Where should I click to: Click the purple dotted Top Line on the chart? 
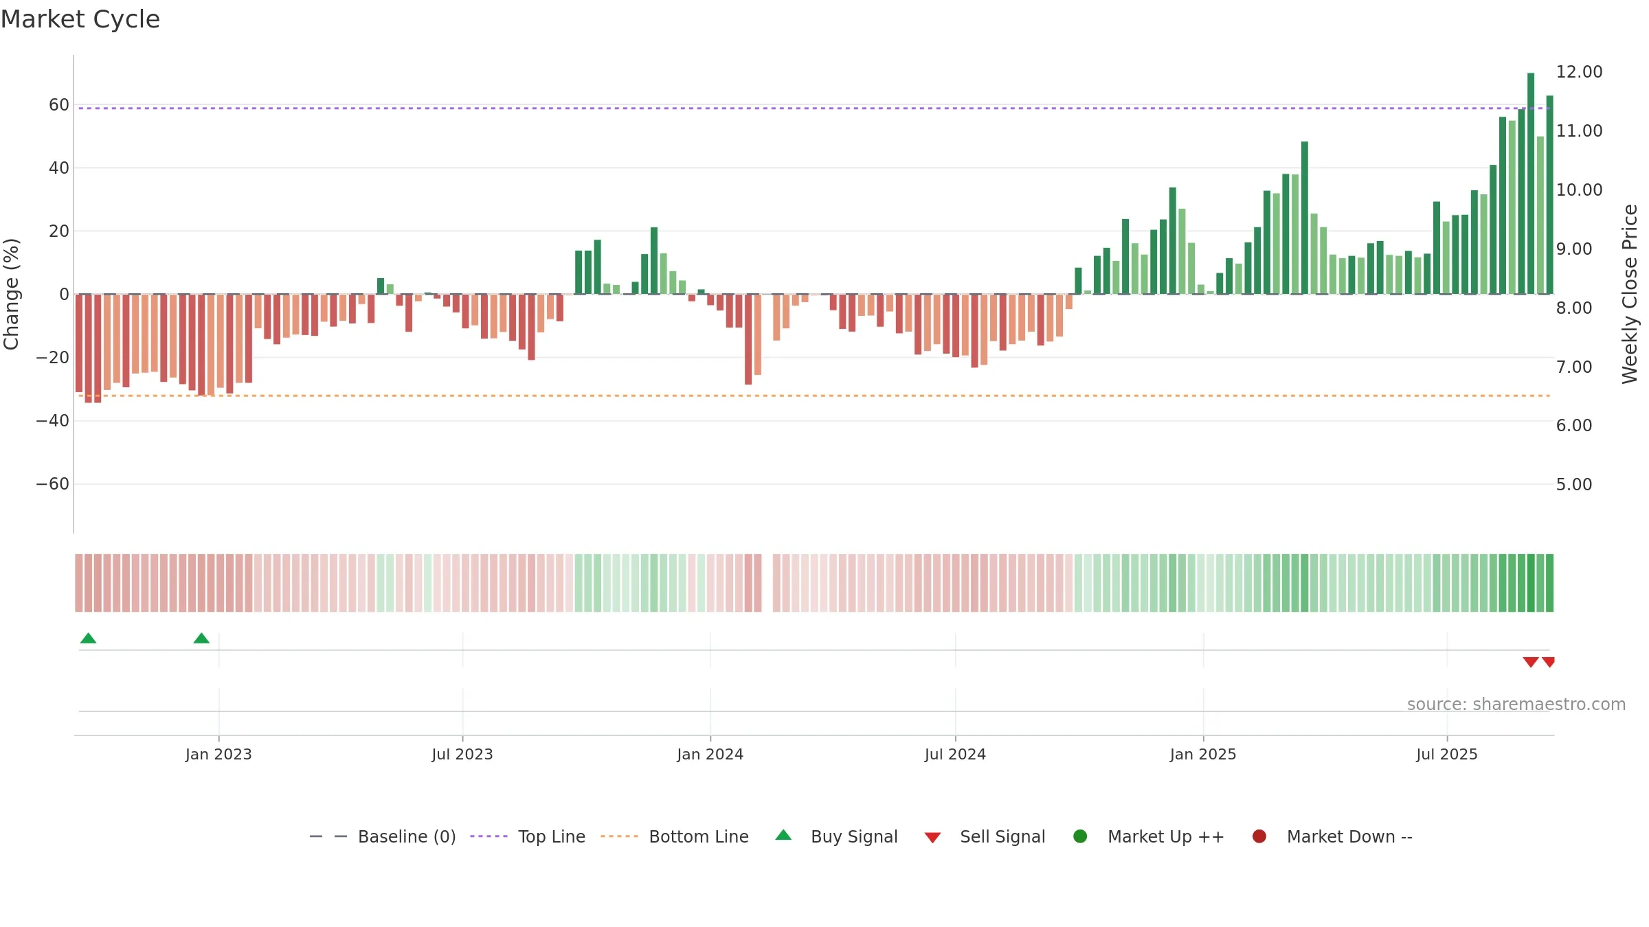click(x=814, y=108)
